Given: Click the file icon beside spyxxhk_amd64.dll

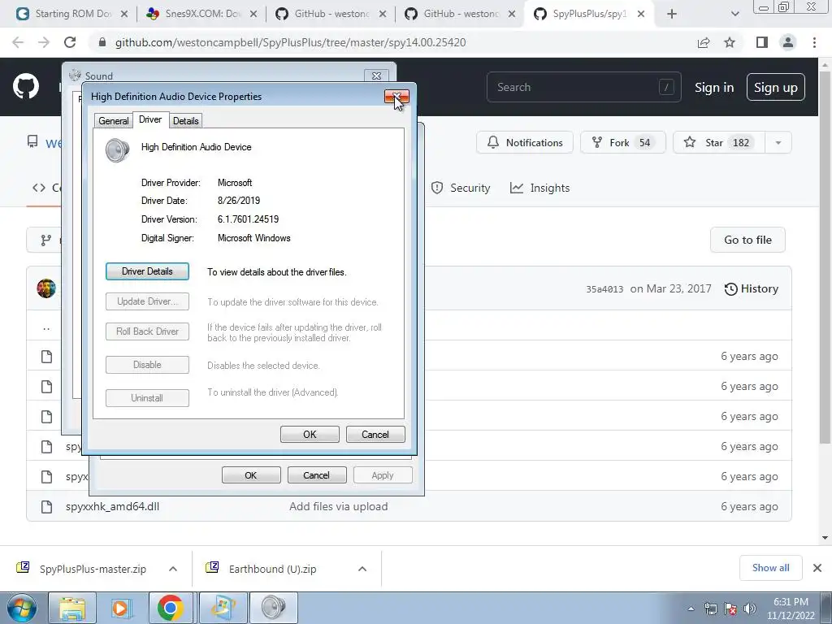Looking at the screenshot, I should coord(46,506).
